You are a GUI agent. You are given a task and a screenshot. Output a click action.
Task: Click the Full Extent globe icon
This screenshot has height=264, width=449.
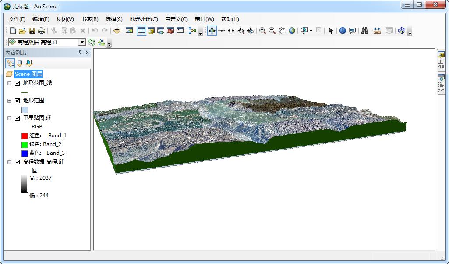[x=292, y=31]
